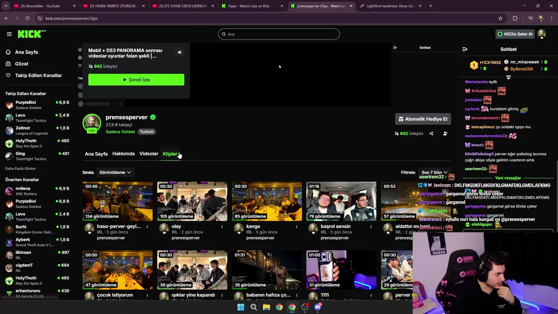Image resolution: width=558 pixels, height=314 pixels.
Task: Click KICKs Satın Al button
Action: click(x=515, y=34)
